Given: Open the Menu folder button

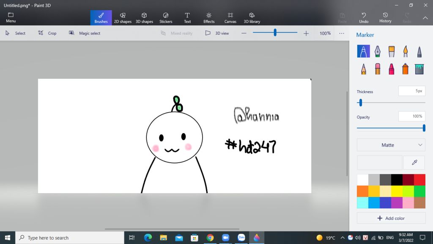Looking at the screenshot, I should 11,17.
